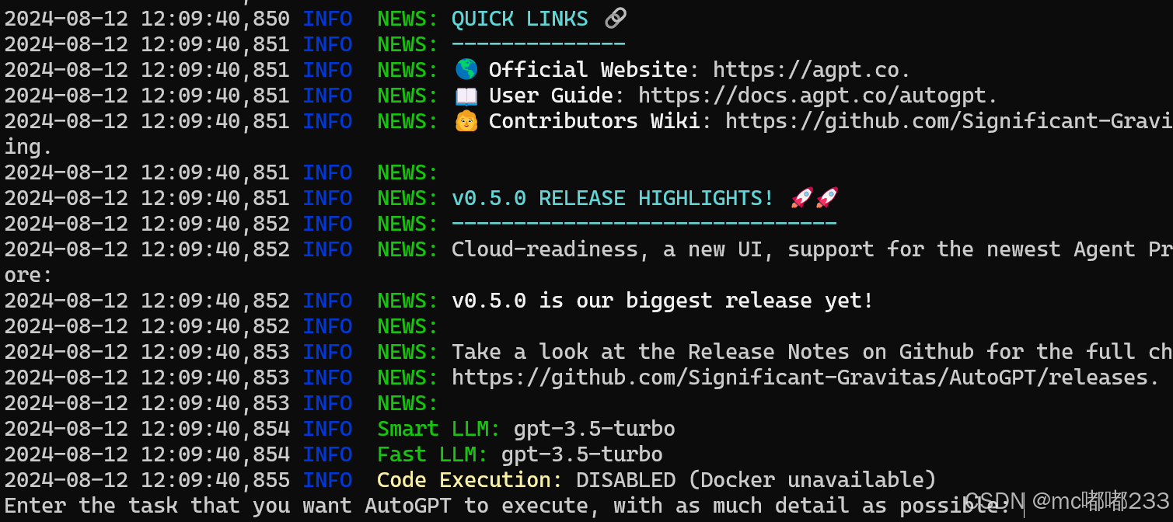Click the 'User Guide' label

550,96
